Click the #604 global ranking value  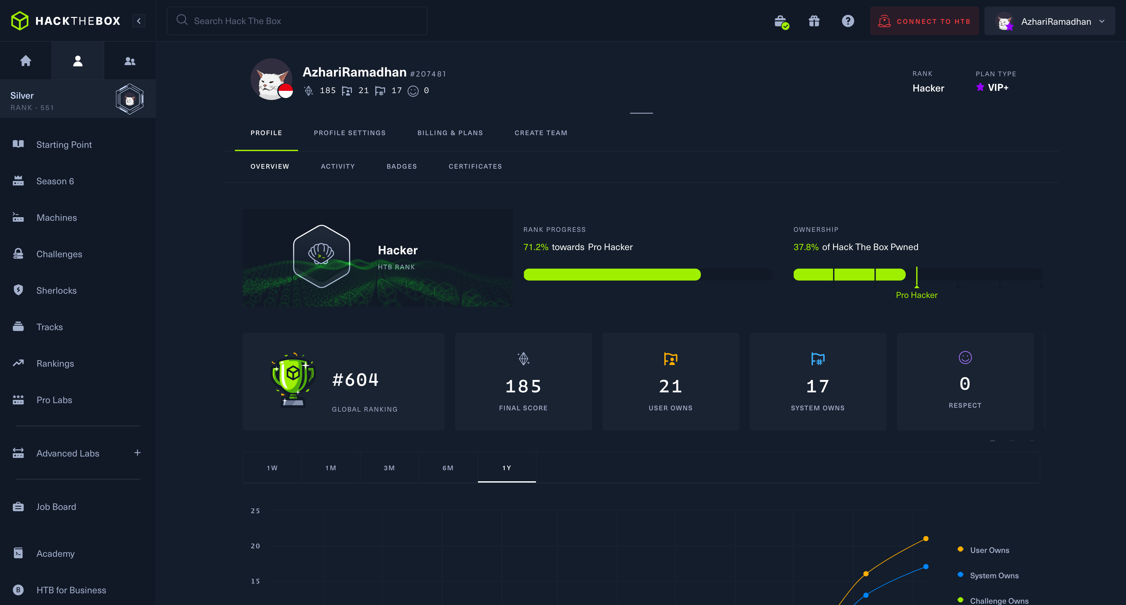click(355, 380)
